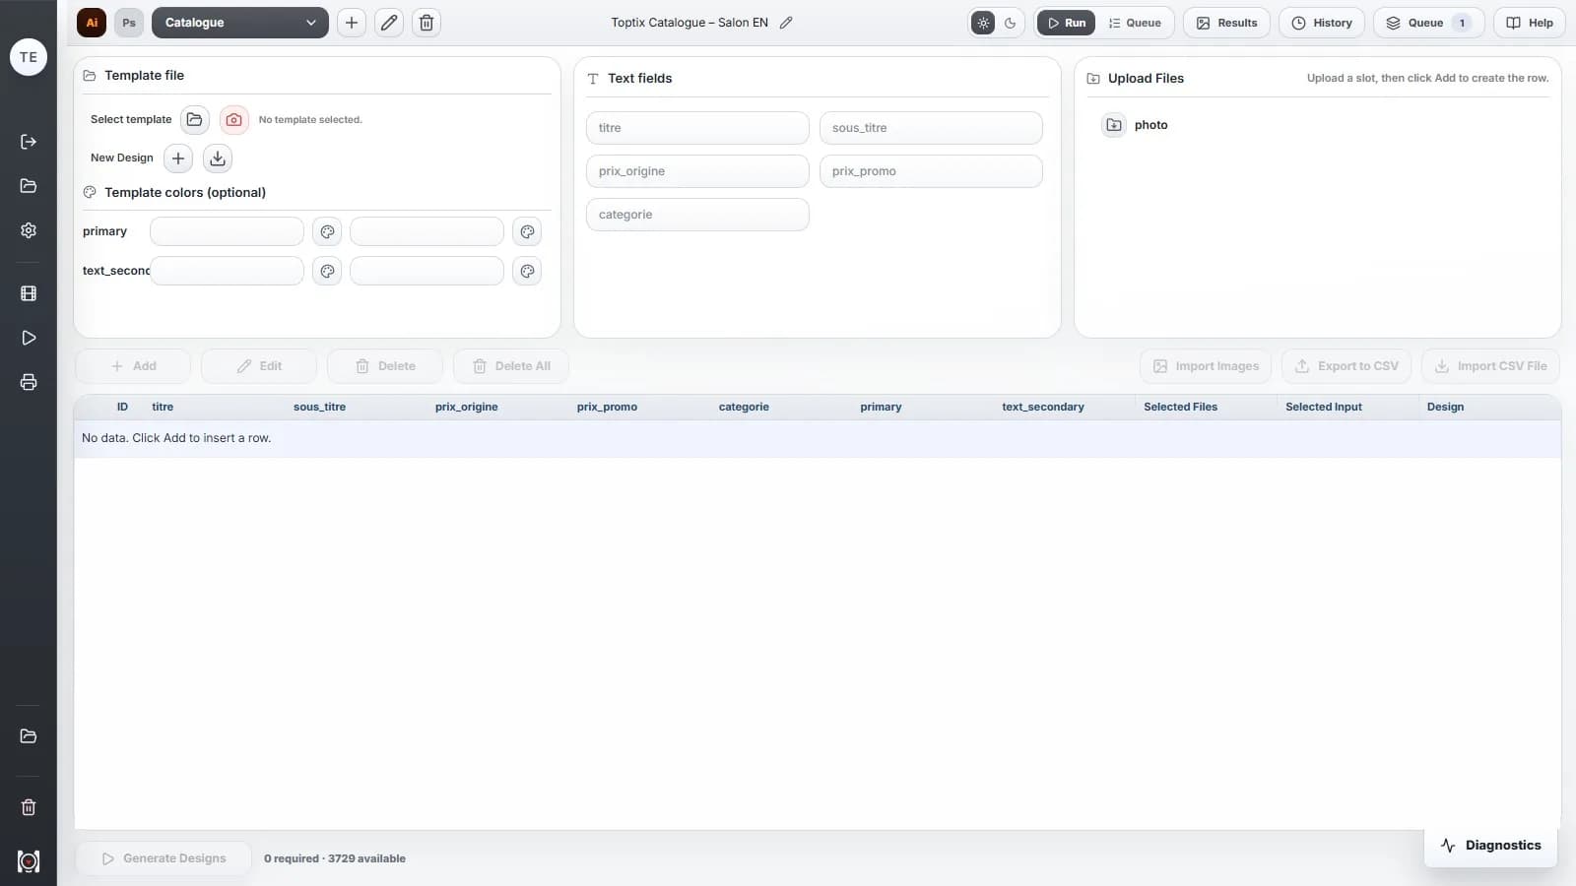
Task: Open the Help tab
Action: pos(1530,23)
